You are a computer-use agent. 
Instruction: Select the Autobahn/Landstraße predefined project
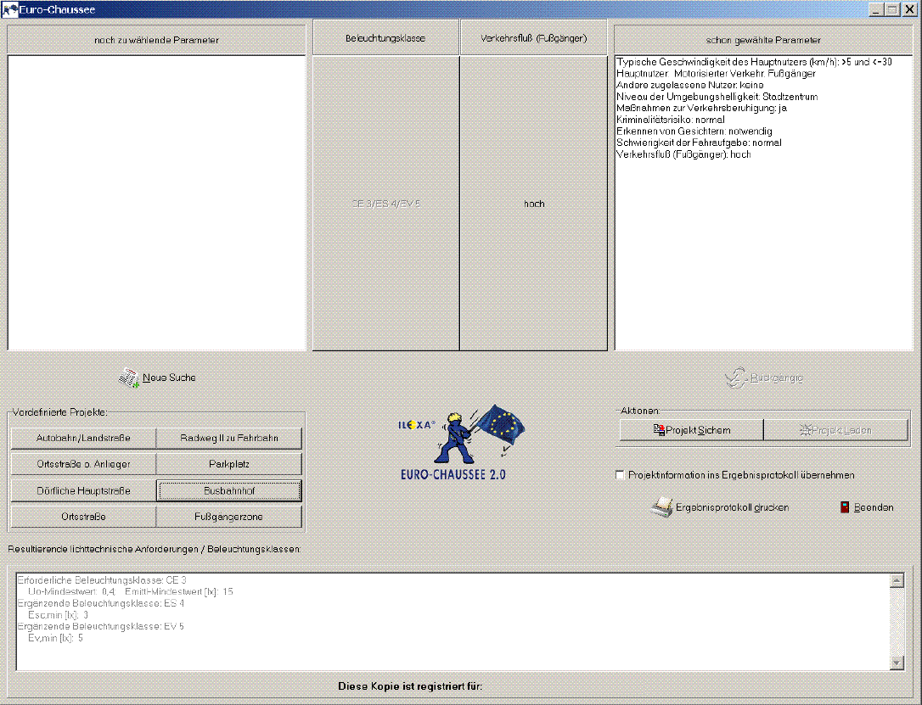[x=83, y=439]
